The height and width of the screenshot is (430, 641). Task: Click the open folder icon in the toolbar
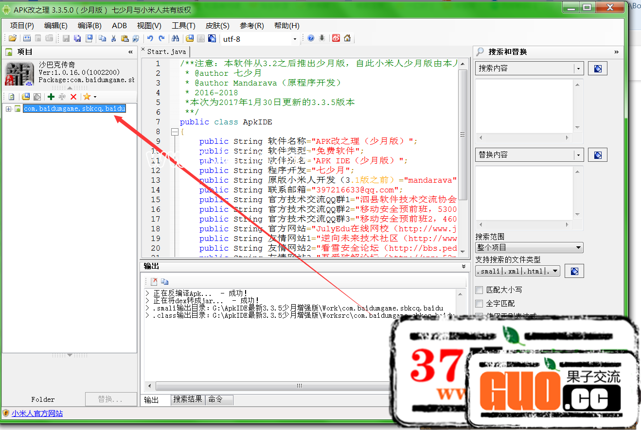coord(13,39)
